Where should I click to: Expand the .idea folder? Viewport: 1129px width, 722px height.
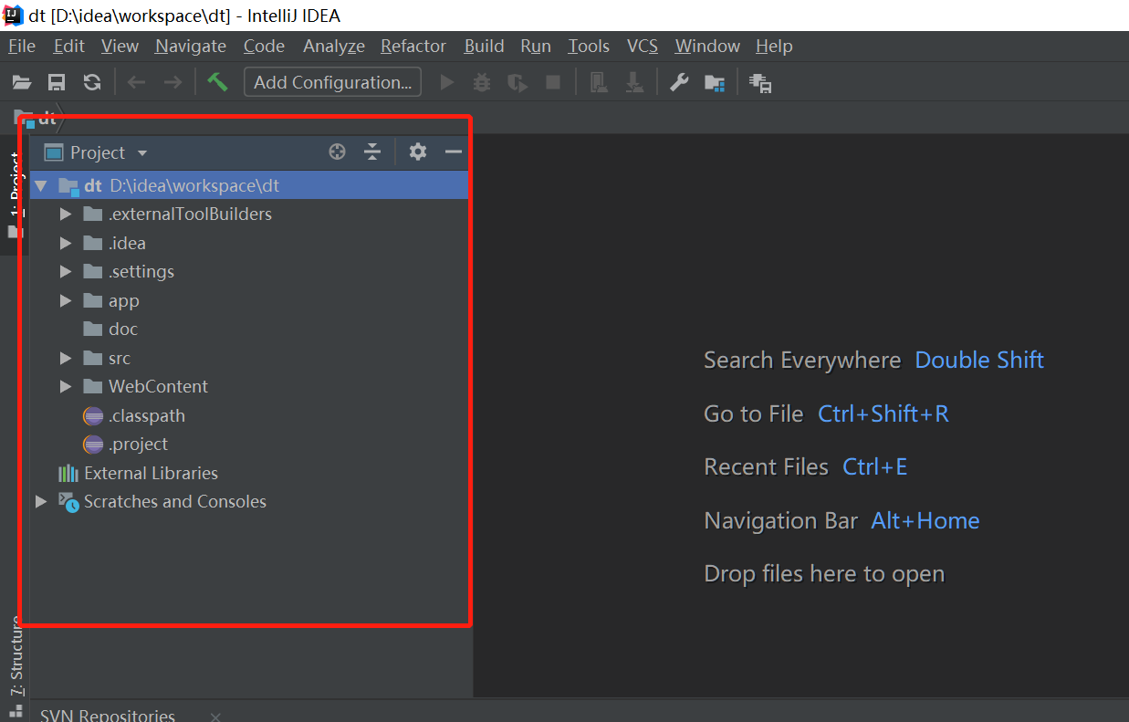coord(65,244)
